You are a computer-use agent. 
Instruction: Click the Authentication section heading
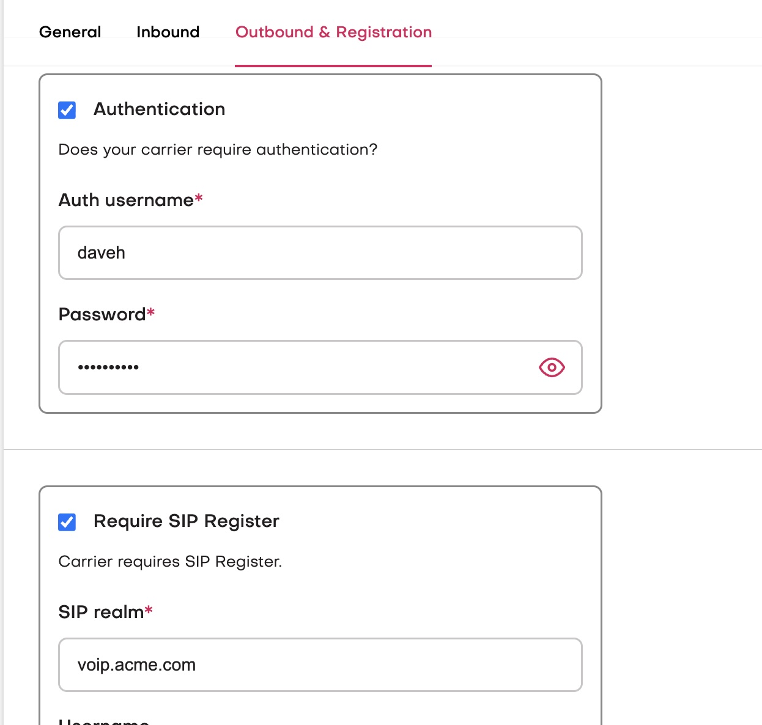159,109
